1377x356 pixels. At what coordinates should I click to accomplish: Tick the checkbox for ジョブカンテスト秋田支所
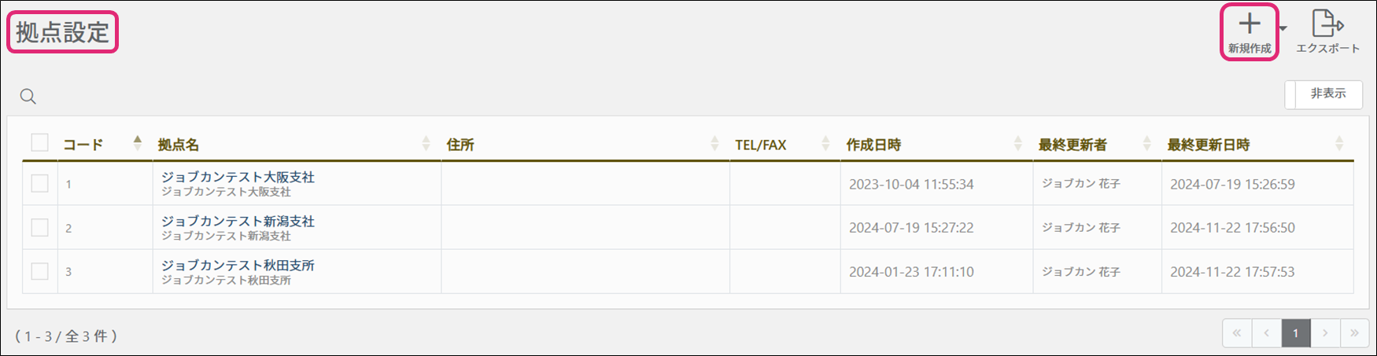pos(39,271)
